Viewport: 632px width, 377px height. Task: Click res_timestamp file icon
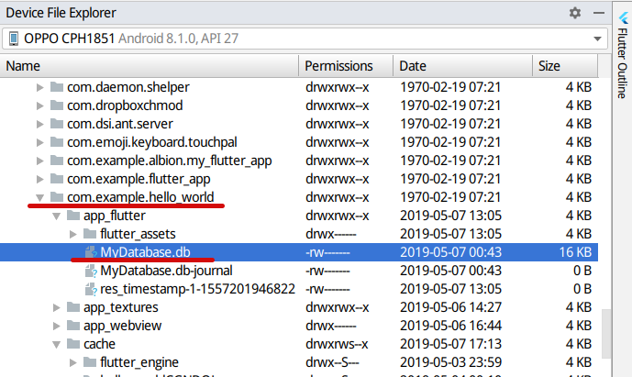[x=91, y=289]
